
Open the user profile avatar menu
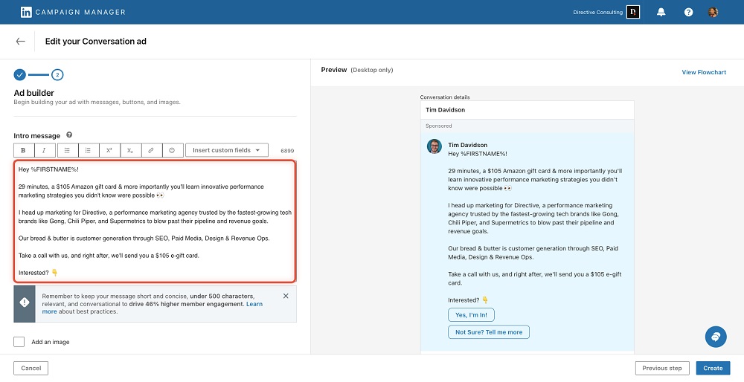coord(713,13)
